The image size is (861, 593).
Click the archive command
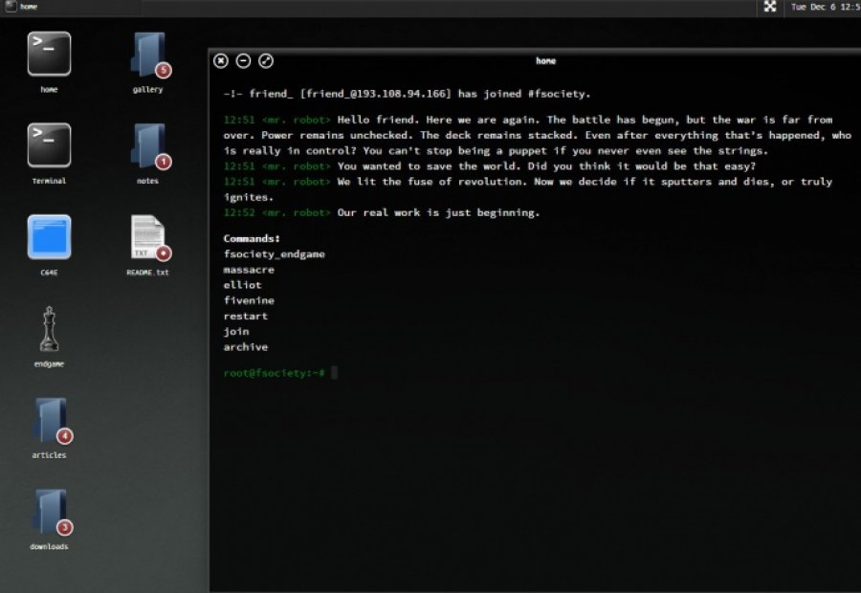(x=246, y=347)
